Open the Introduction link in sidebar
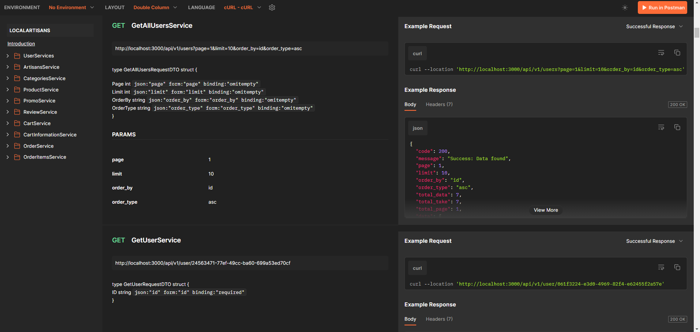The width and height of the screenshot is (700, 332). coord(21,44)
